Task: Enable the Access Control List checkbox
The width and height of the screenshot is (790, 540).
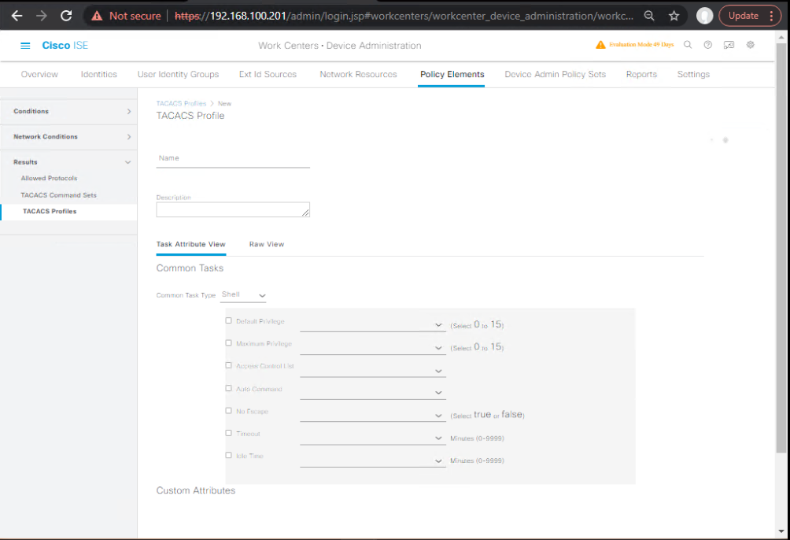Action: click(x=229, y=365)
